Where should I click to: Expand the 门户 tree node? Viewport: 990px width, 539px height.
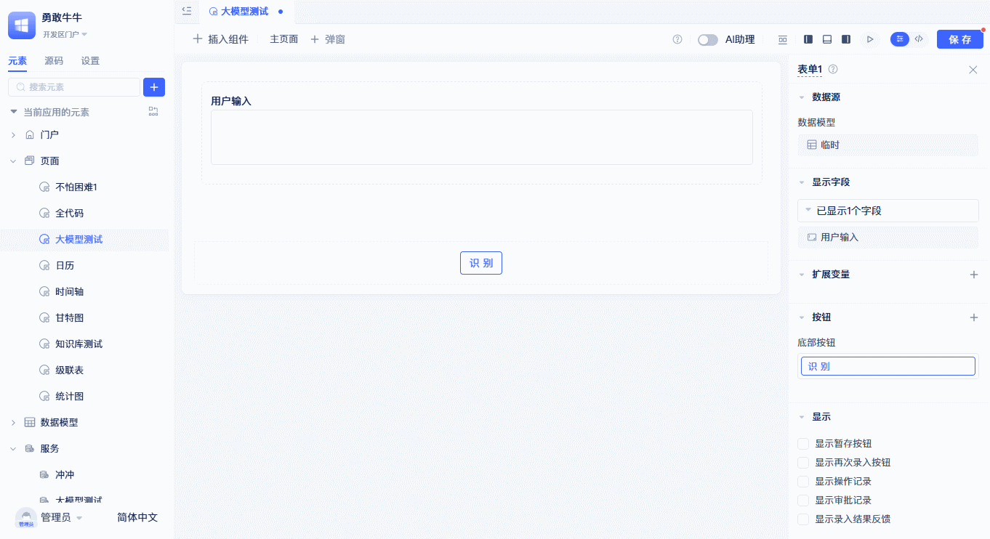[x=13, y=134]
